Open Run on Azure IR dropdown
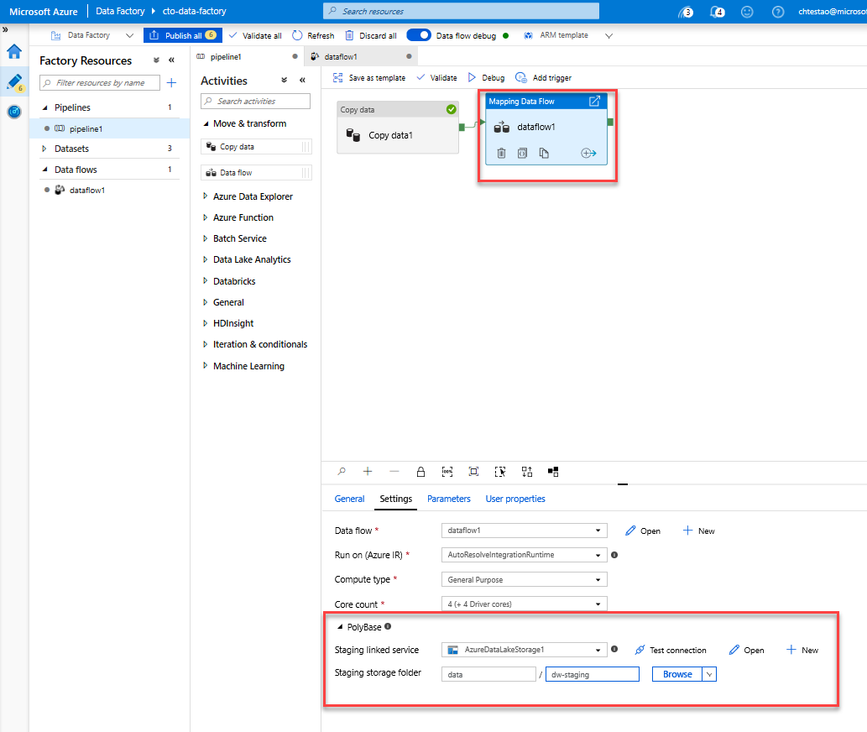 pyautogui.click(x=525, y=555)
